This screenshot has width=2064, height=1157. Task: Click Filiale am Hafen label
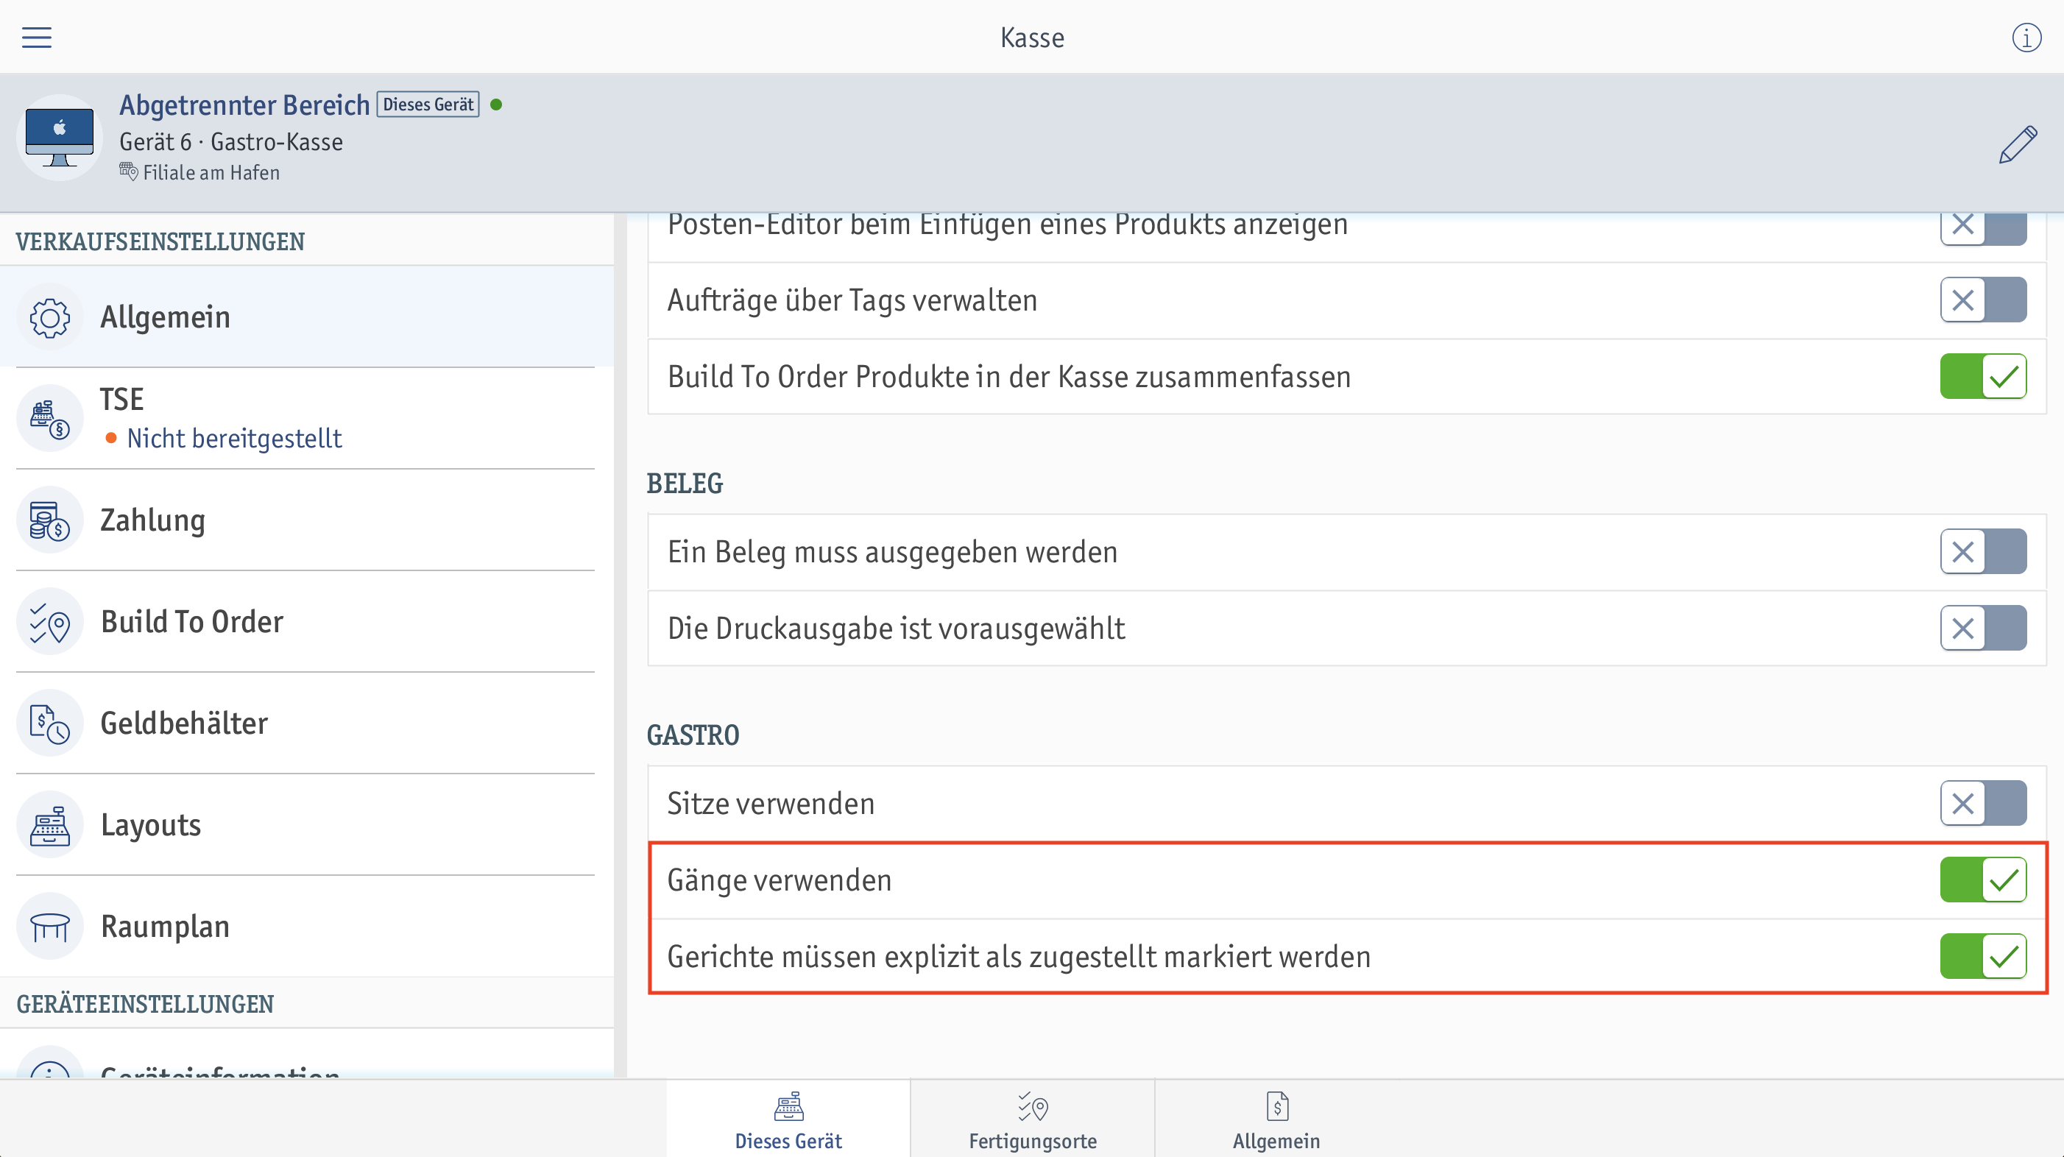(x=211, y=172)
